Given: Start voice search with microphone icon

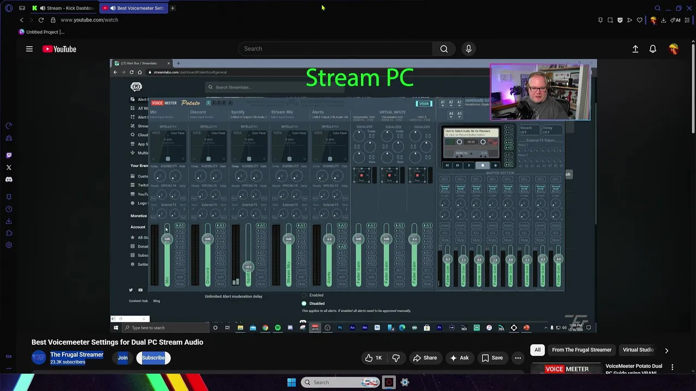Looking at the screenshot, I should tap(469, 49).
